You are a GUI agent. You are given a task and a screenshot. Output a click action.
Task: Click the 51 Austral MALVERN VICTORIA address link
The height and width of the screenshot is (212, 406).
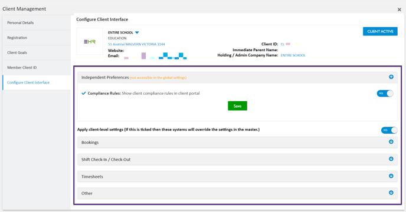[x=136, y=44]
